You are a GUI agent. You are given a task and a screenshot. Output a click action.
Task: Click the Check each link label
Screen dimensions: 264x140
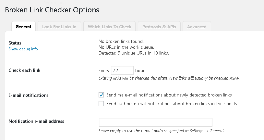pos(24,70)
